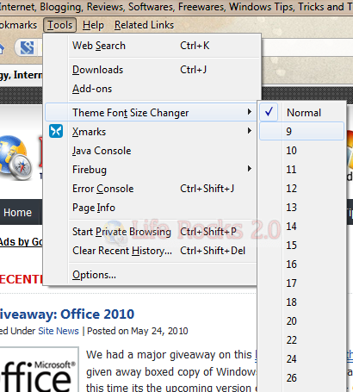The image size is (353, 392).
Task: Click the globe compass site logo
Action: 16,158
